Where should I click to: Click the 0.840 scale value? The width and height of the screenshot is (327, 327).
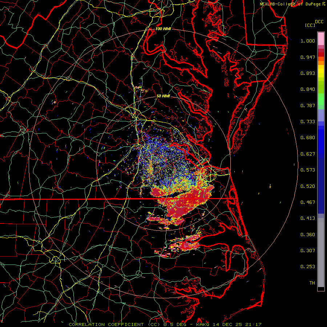(x=308, y=89)
